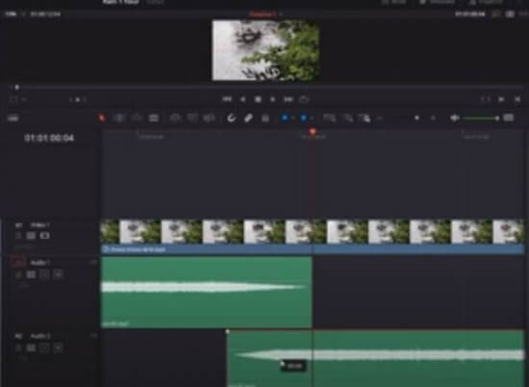Screen dimensions: 529x387
Task: Click the Replace Clip toolbar icon
Action: coord(210,117)
